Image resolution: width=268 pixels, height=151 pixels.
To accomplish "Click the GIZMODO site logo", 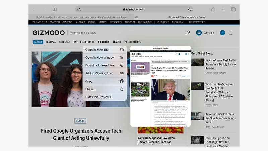I will click(x=49, y=33).
